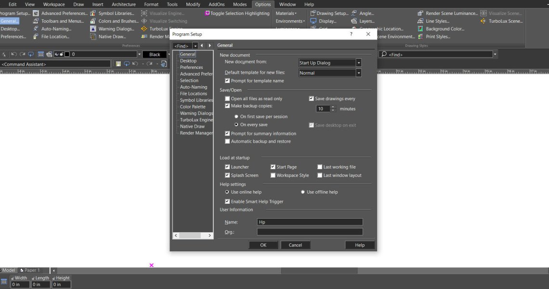Viewport: 549px width, 289px height.
Task: Click the Background Color icon
Action: pyautogui.click(x=420, y=29)
